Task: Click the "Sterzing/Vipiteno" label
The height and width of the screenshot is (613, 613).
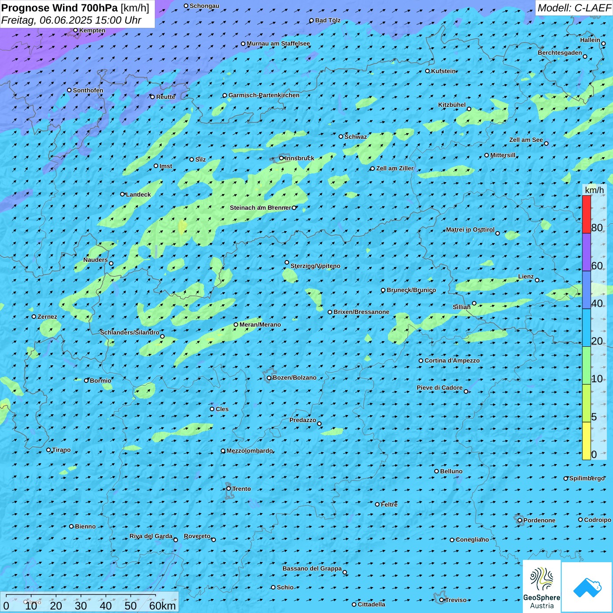Action: pos(315,266)
